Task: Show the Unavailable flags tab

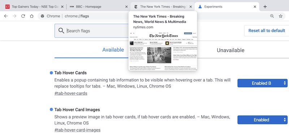Action: click(x=230, y=50)
